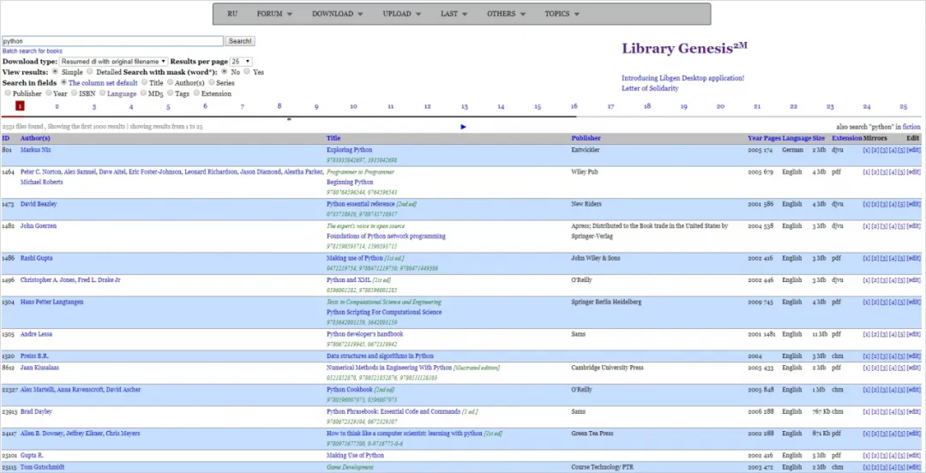Open the Exploring Python book title
This screenshot has width=926, height=473.
[x=349, y=150]
